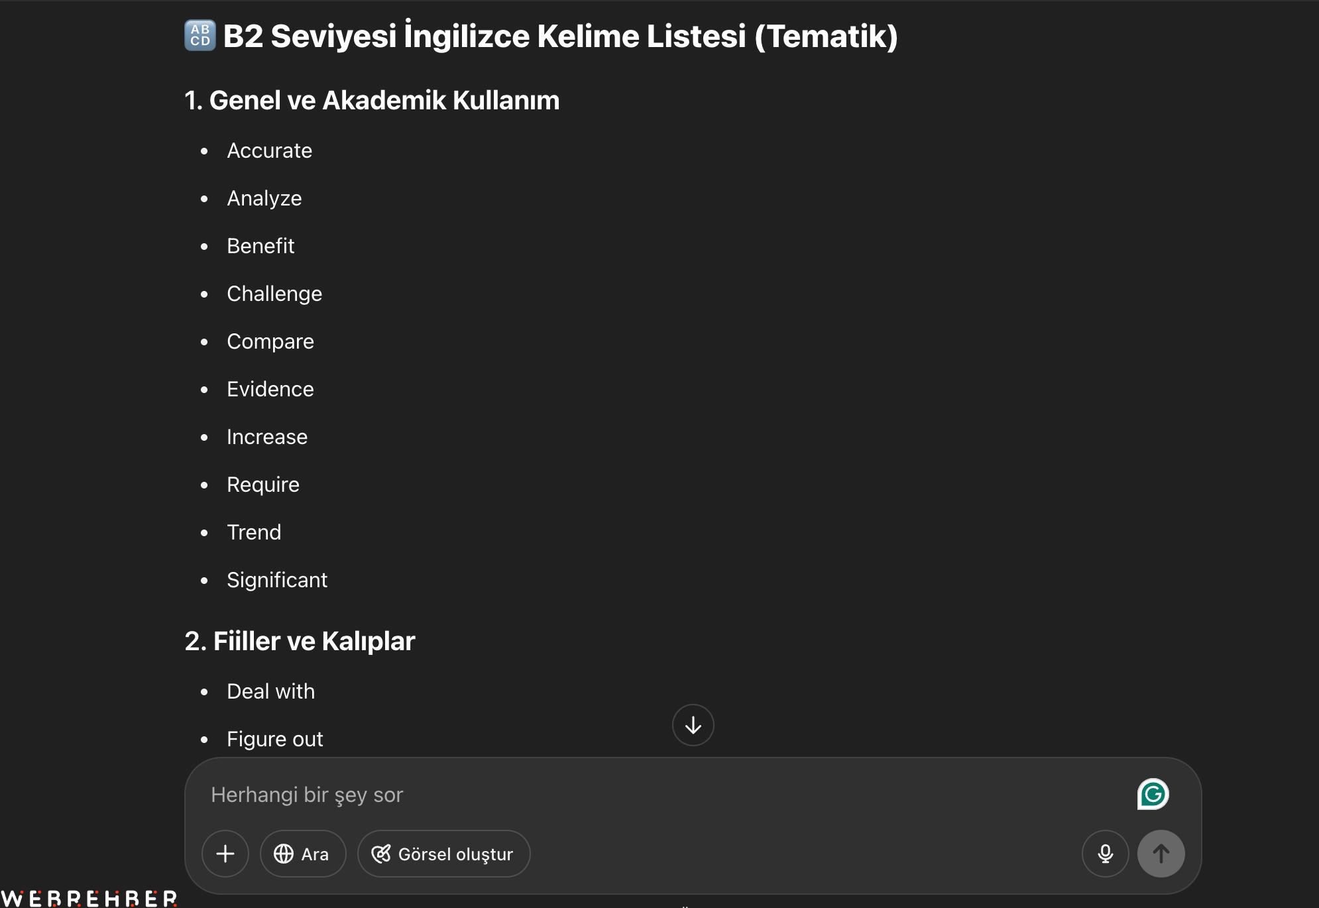Image resolution: width=1319 pixels, height=908 pixels.
Task: Click the ABCD emoji icon in the heading
Action: point(200,36)
